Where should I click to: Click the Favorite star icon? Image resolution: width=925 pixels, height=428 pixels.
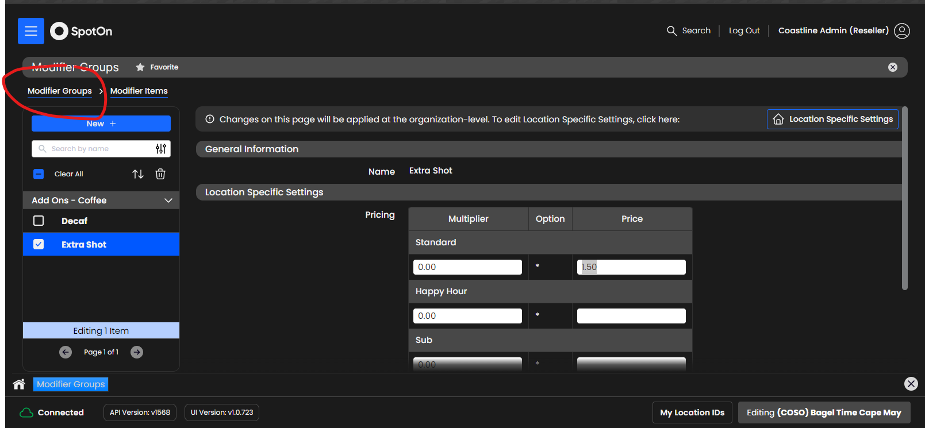point(140,67)
